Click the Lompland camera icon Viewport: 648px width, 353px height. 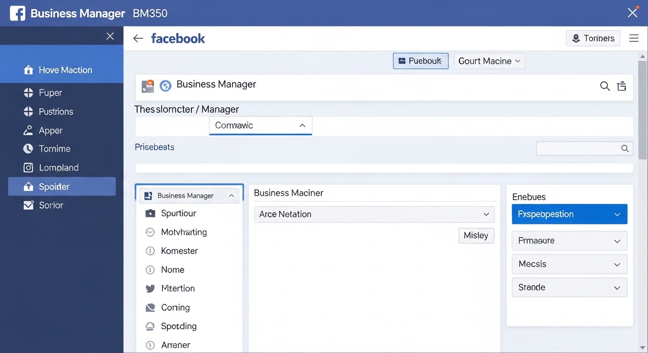click(29, 168)
